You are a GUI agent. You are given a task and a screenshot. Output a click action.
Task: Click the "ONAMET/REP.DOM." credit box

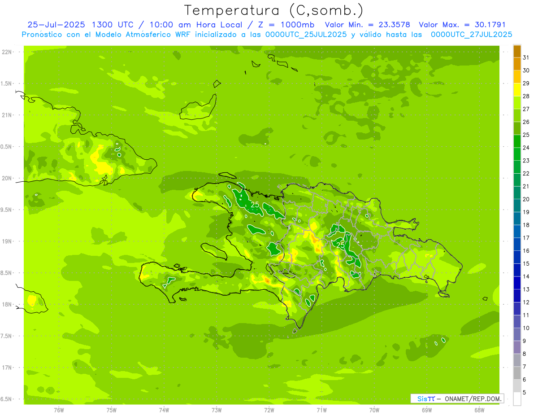[x=457, y=398]
